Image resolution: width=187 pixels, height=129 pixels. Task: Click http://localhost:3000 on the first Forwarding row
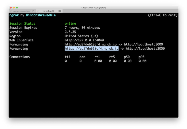[143, 45]
